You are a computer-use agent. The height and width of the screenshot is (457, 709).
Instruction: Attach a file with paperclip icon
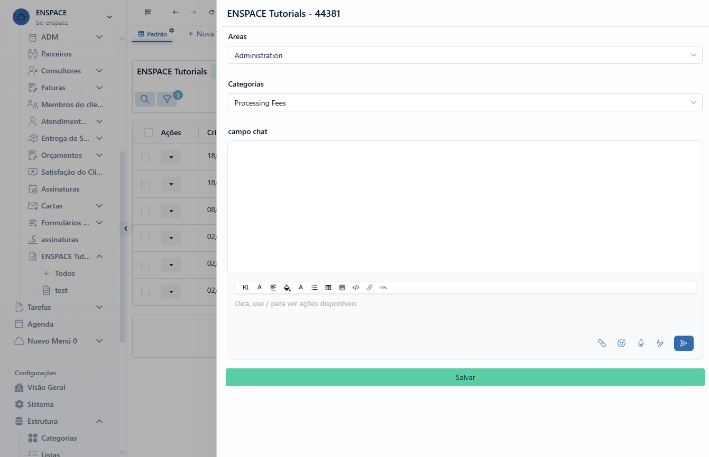pyautogui.click(x=602, y=343)
